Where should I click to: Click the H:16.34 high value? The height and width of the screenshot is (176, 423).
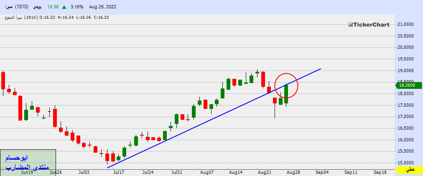[66, 17]
